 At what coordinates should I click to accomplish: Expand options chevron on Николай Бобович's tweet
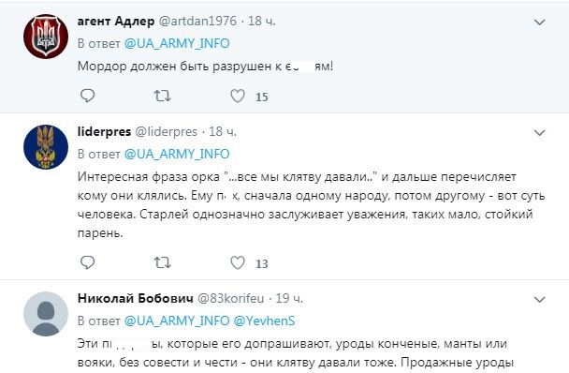[x=540, y=300]
